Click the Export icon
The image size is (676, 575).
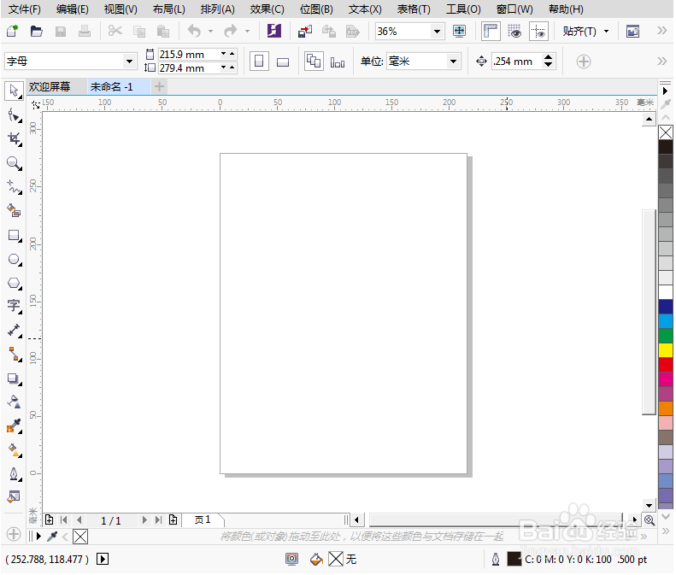(x=329, y=31)
